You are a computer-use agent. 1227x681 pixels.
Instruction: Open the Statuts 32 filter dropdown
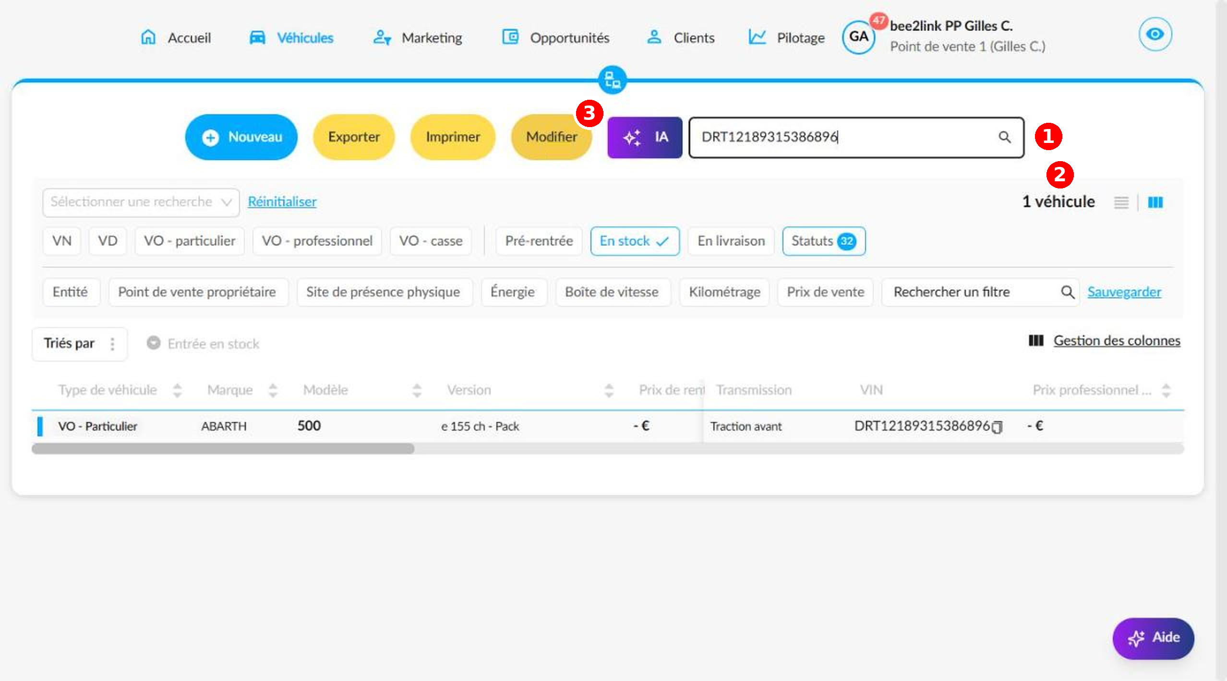point(824,241)
